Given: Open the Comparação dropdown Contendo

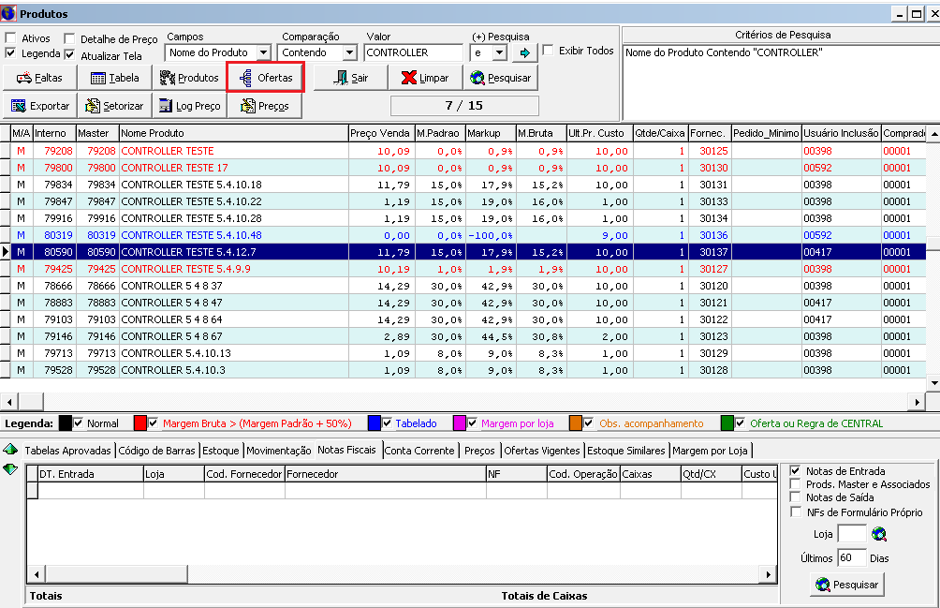Looking at the screenshot, I should coord(349,53).
